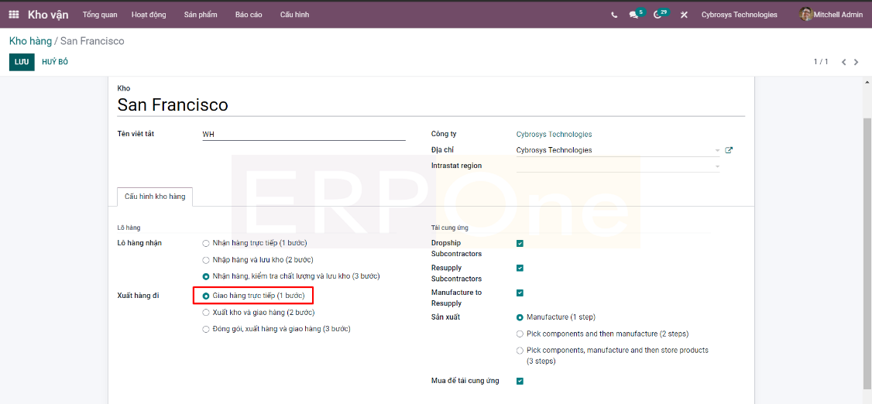Click Cybrosys Technologies company switcher in navbar

(739, 15)
